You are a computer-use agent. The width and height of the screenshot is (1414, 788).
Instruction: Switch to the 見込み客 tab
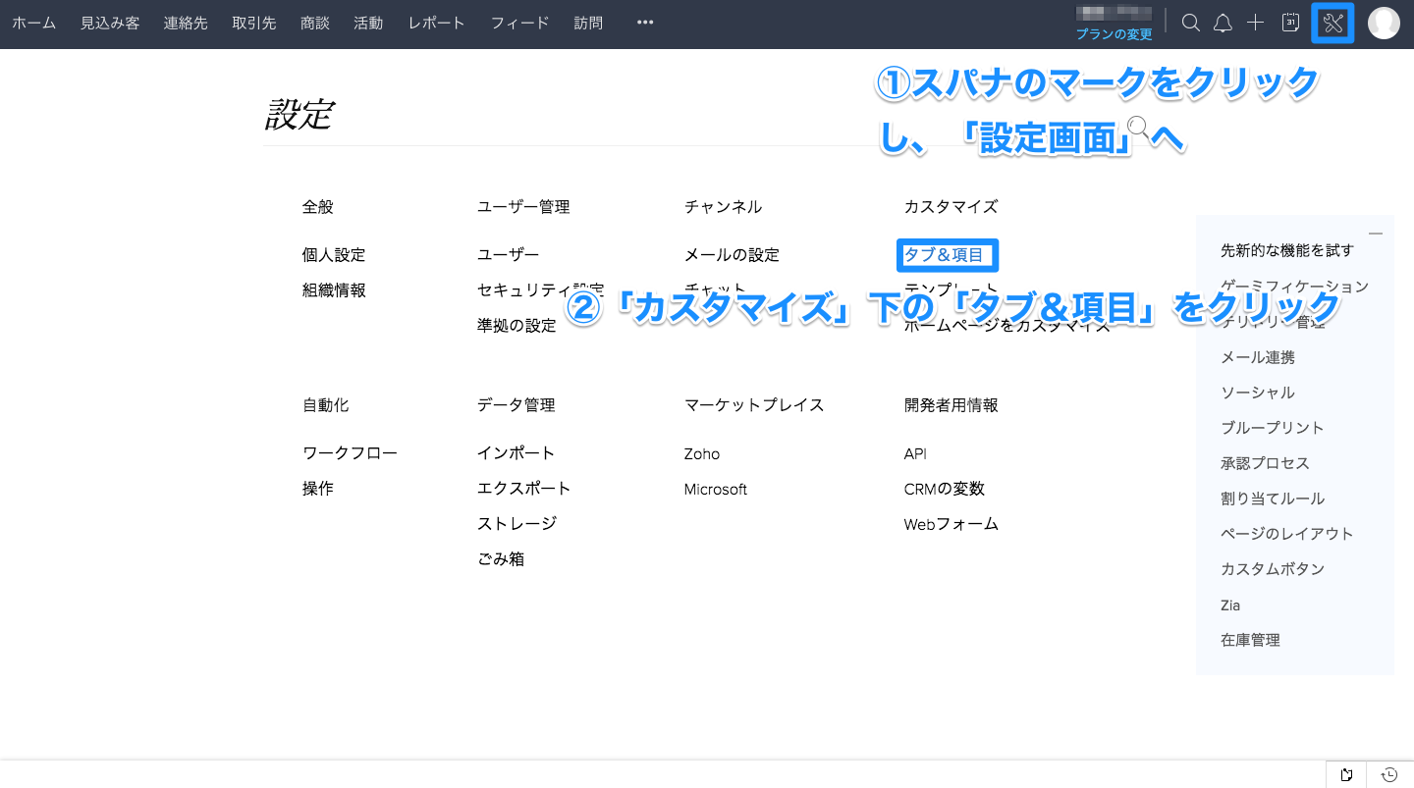110,23
